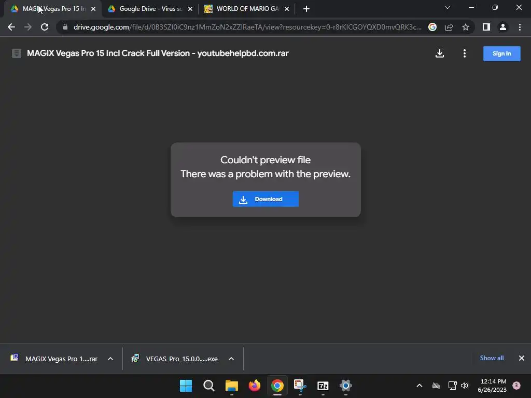Viewport: 531px width, 398px height.
Task: Expand options for the MAGIX Vegas Pro rar download
Action: tap(110, 359)
